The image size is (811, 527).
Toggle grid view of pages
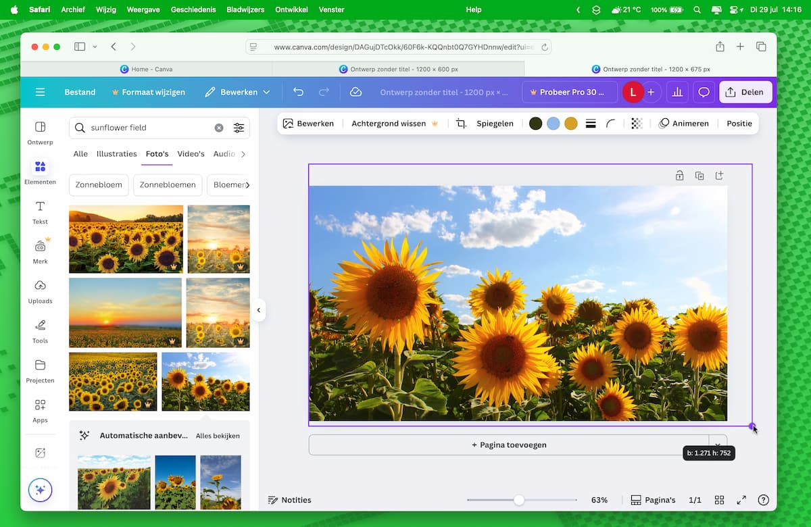coord(720,500)
